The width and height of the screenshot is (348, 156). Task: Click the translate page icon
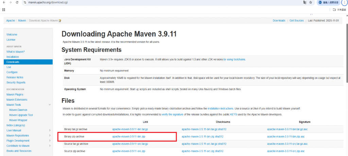305,2
